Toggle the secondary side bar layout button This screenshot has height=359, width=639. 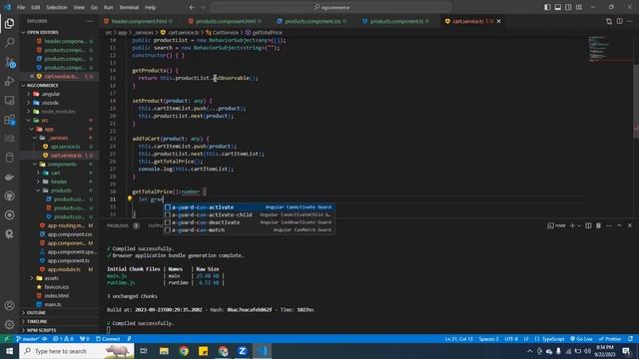click(568, 7)
